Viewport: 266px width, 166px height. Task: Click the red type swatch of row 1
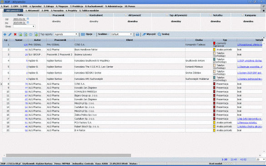[x=214, y=44]
